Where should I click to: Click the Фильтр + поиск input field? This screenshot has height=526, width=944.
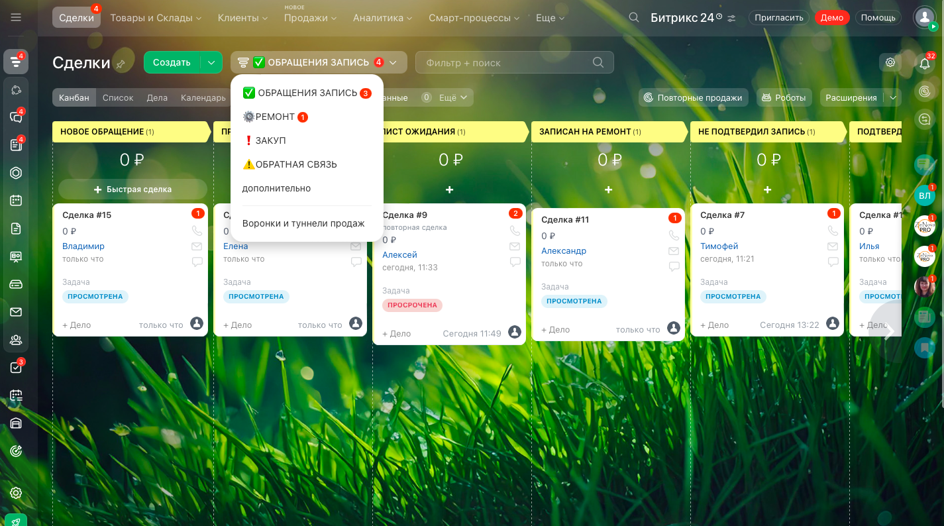[x=507, y=63]
